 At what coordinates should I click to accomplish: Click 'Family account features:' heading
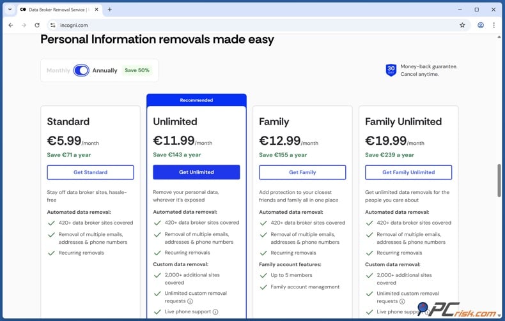290,264
